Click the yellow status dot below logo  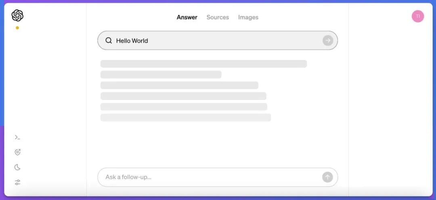pos(17,28)
